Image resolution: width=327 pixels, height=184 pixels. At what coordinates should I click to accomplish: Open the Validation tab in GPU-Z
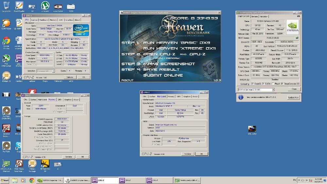(x=264, y=16)
